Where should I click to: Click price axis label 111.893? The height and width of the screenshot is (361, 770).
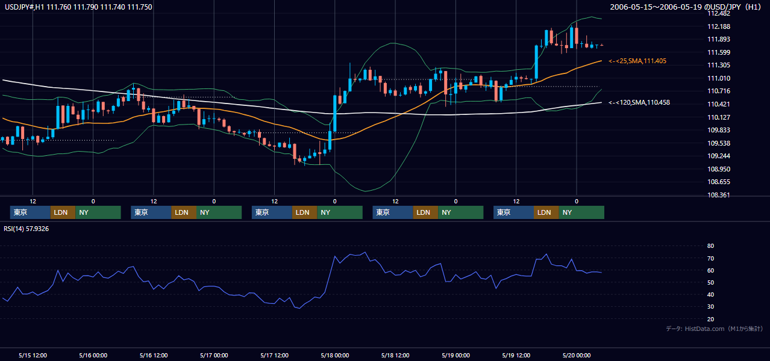coord(718,40)
